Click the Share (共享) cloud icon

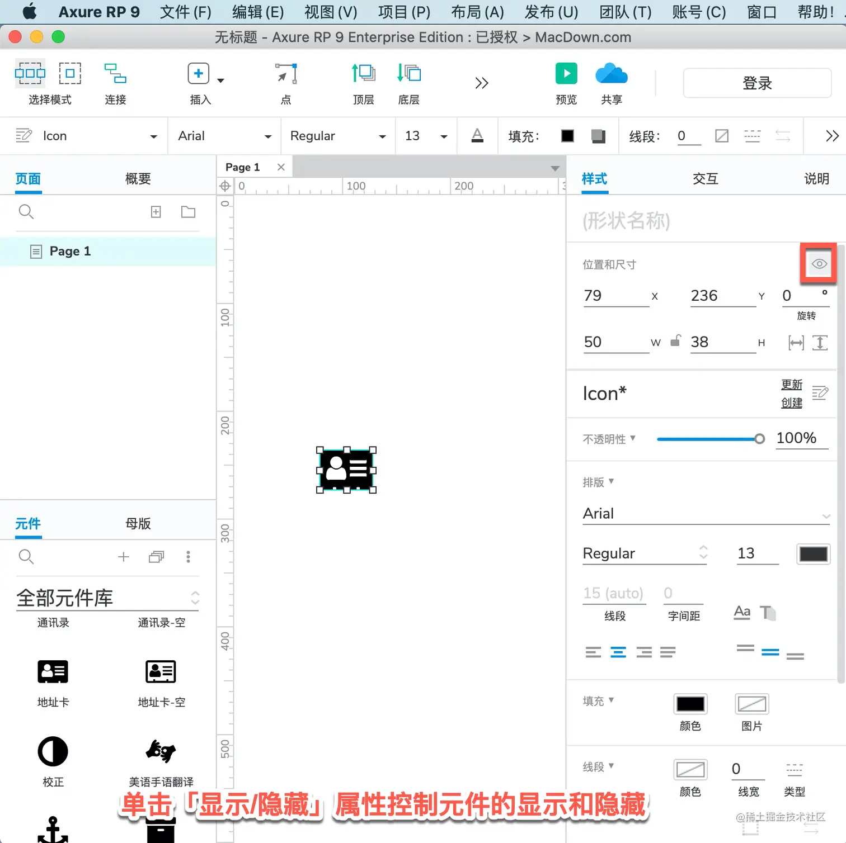click(612, 73)
